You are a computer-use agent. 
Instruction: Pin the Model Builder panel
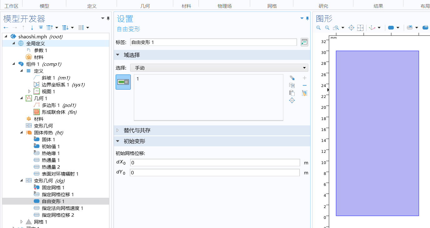click(108, 18)
